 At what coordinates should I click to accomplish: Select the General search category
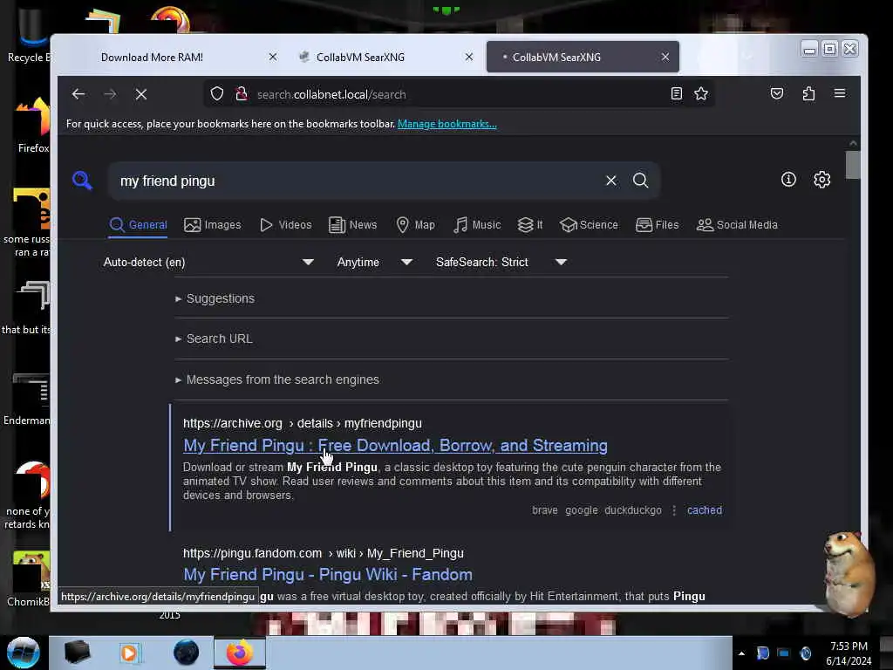pyautogui.click(x=138, y=225)
